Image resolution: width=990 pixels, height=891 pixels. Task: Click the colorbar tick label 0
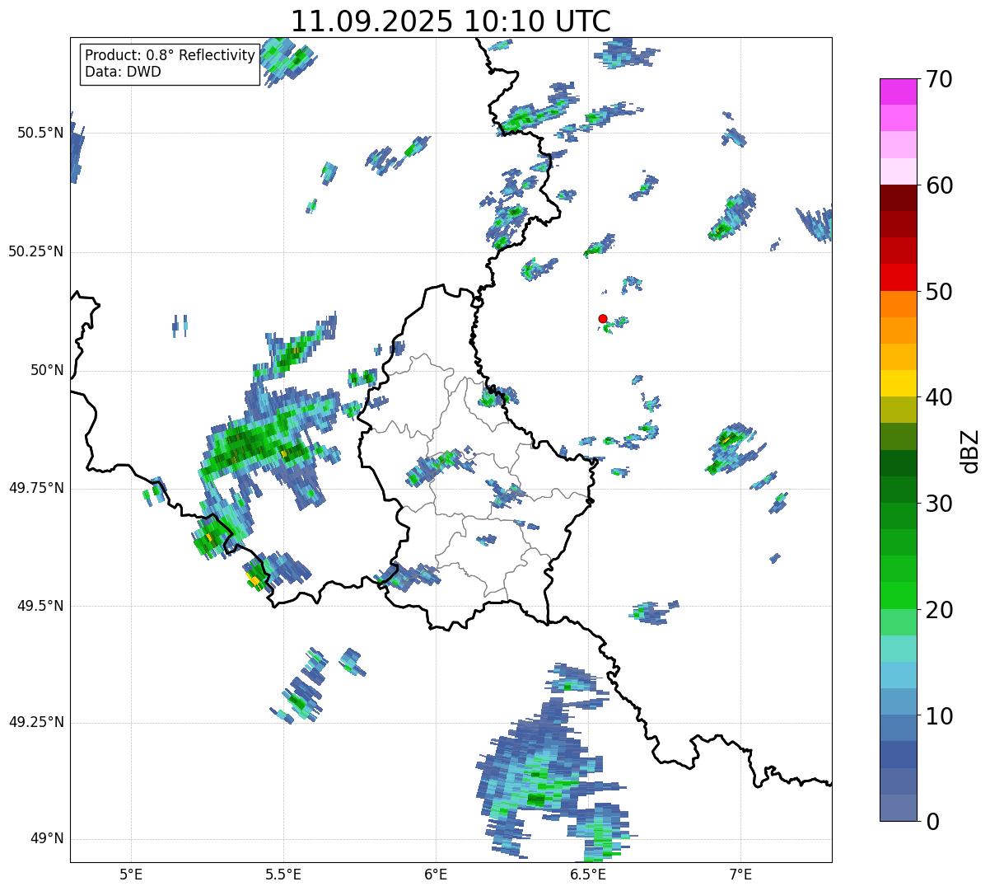tap(932, 822)
